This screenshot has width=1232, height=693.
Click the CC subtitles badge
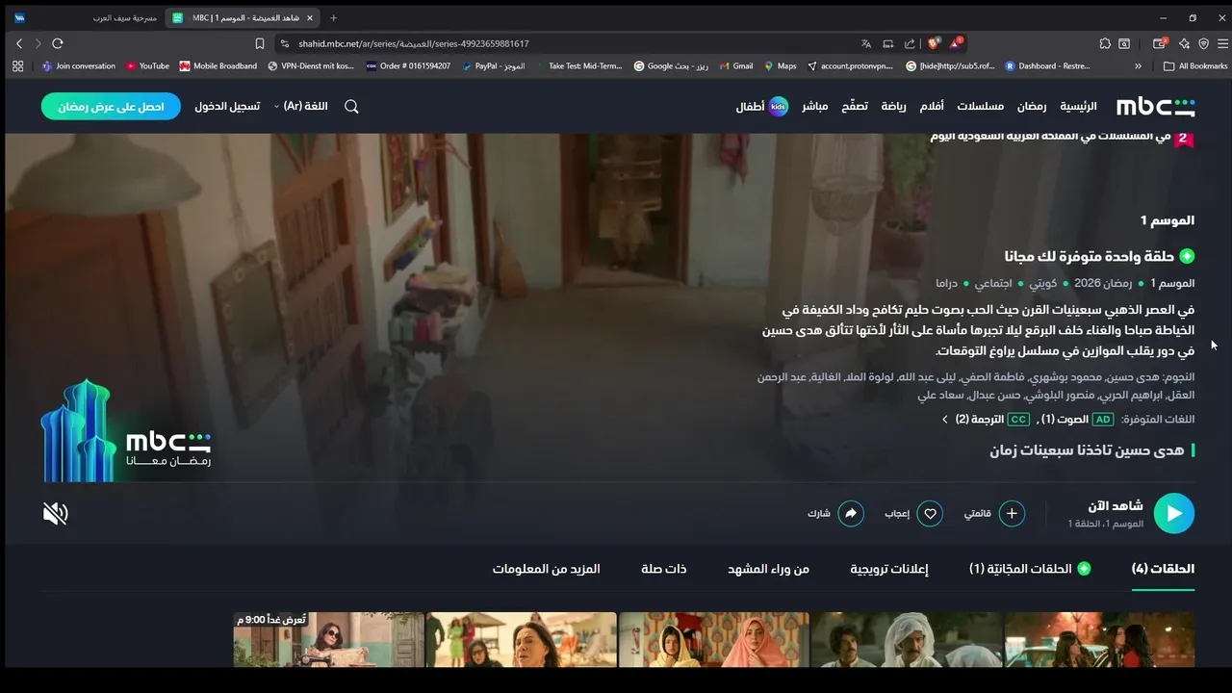tap(1018, 420)
